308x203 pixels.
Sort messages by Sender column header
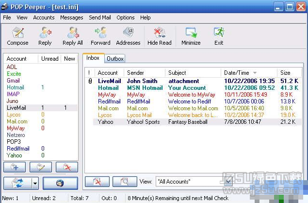[145, 73]
